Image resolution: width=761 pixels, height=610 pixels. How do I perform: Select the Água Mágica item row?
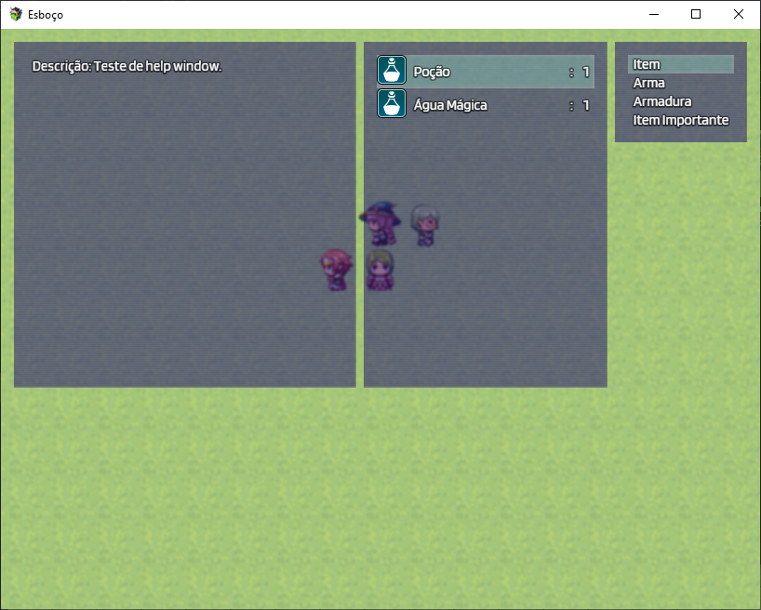[486, 105]
